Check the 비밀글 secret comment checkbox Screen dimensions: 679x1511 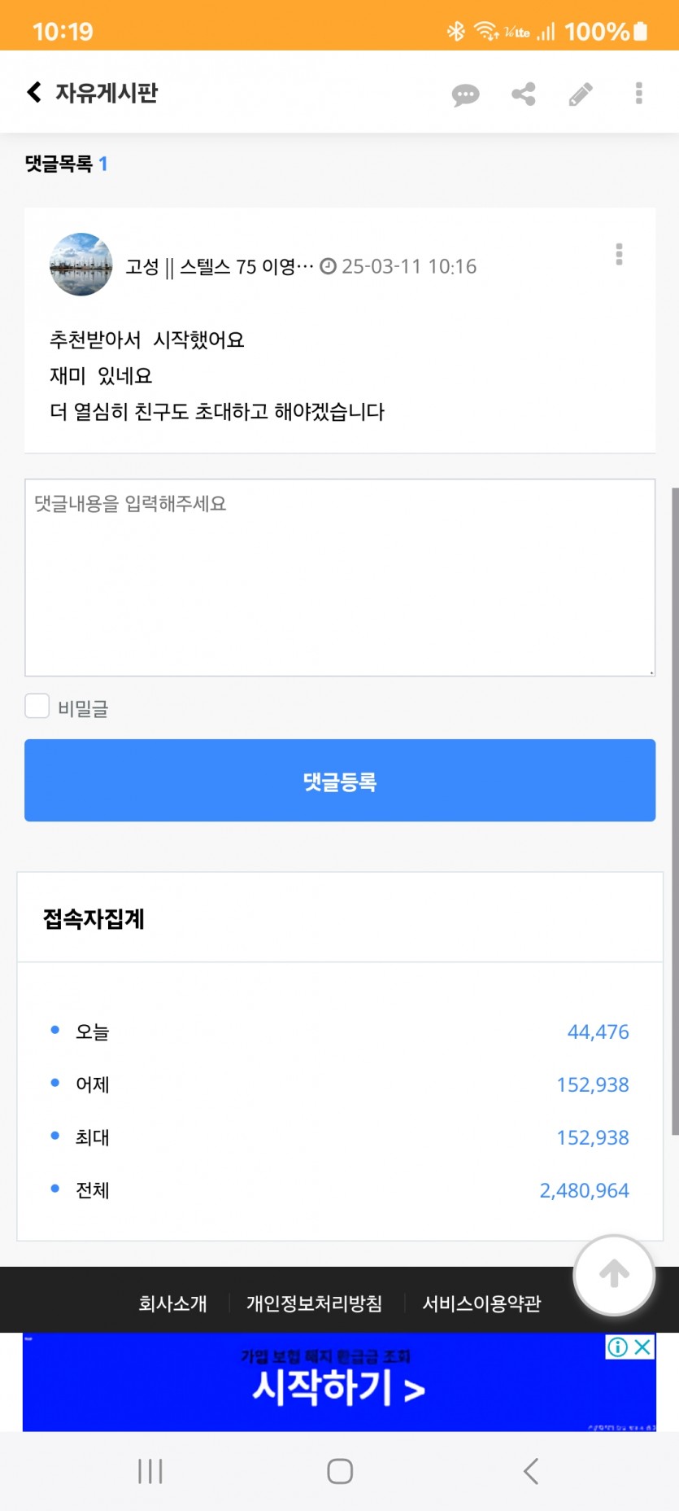[37, 706]
